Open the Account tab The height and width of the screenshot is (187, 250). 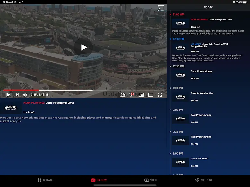pyautogui.click(x=204, y=180)
